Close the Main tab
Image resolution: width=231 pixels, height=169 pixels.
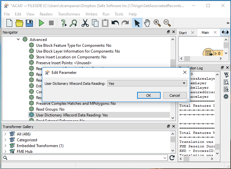click(x=215, y=32)
